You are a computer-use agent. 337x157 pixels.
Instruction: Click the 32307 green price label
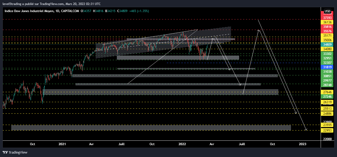[328, 63]
